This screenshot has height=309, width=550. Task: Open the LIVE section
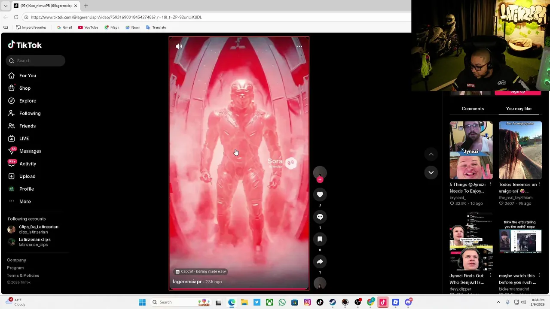coord(24,139)
